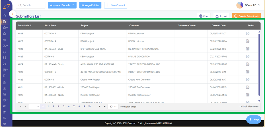Go to the first page arrow icon
Viewport: 265px width, 127px height.
(20, 107)
